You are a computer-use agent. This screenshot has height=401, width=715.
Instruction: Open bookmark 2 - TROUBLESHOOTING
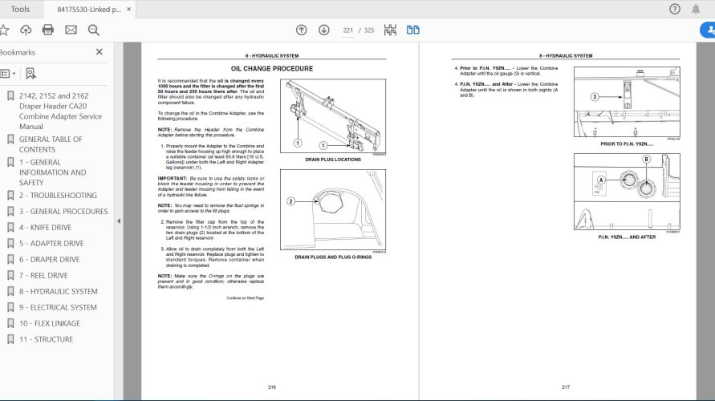[58, 195]
